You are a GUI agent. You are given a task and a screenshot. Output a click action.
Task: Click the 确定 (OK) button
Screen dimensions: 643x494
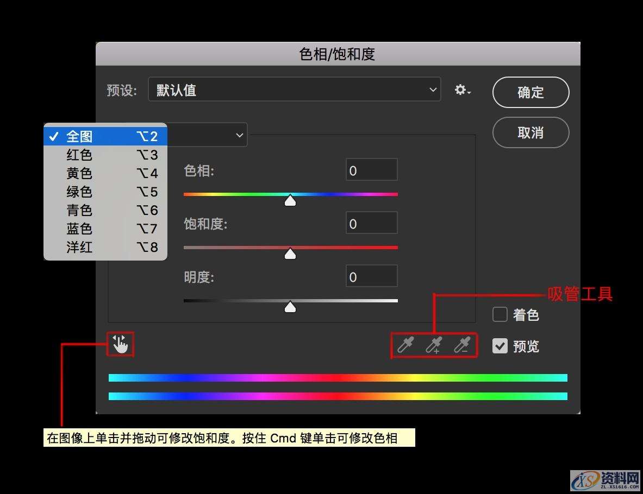[530, 92]
